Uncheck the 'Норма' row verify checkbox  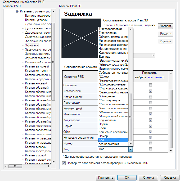[150, 126]
